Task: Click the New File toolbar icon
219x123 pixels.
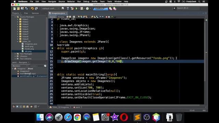Action: (x=14, y=9)
